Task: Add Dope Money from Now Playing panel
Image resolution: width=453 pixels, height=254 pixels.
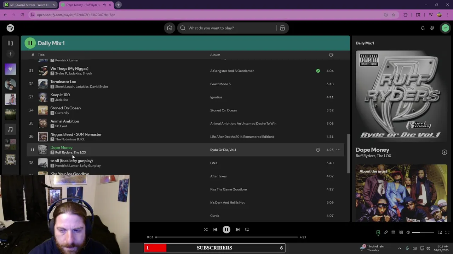Action: click(445, 152)
